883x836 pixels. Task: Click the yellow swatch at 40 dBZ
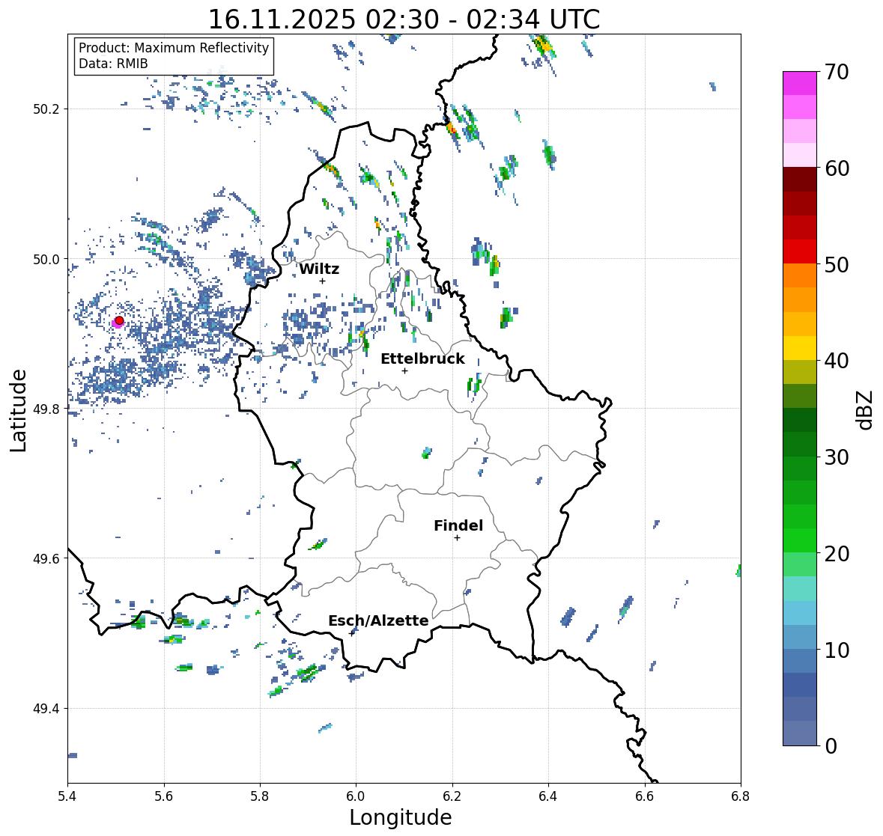(800, 348)
